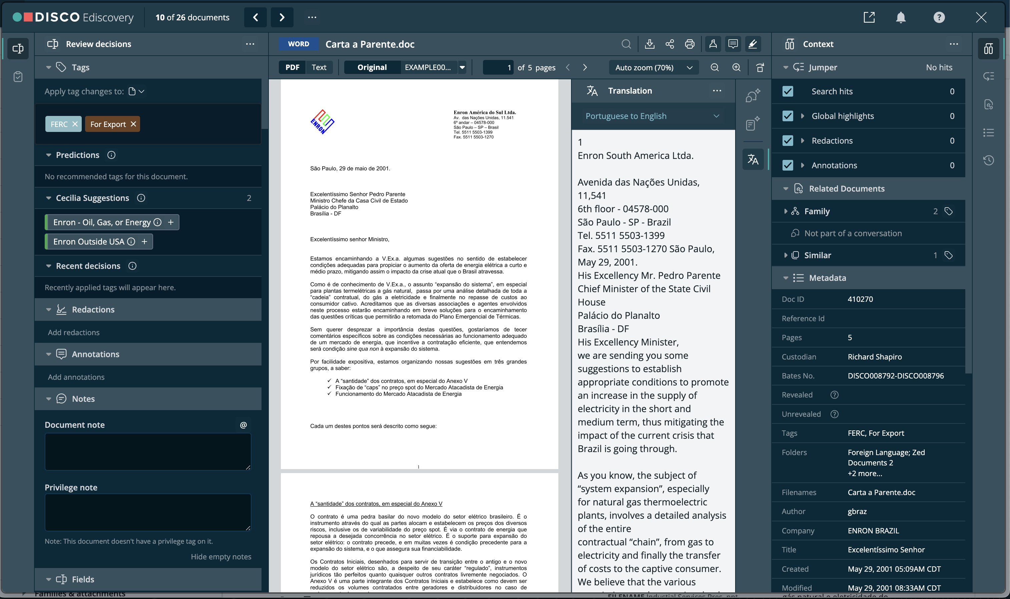
Task: Add Enron - Oil, Gas, or Energy tag
Action: click(170, 222)
